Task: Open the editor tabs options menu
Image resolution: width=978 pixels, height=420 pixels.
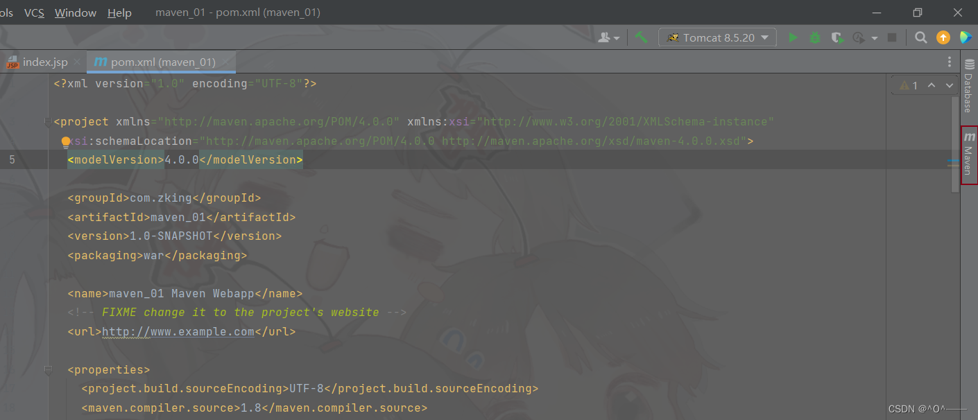Action: [x=950, y=62]
